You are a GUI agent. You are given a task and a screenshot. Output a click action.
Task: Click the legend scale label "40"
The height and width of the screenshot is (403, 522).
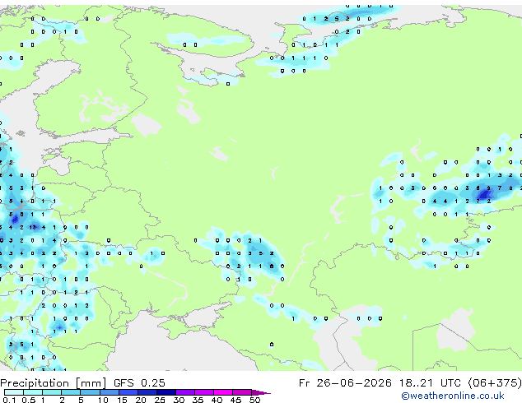(217, 400)
